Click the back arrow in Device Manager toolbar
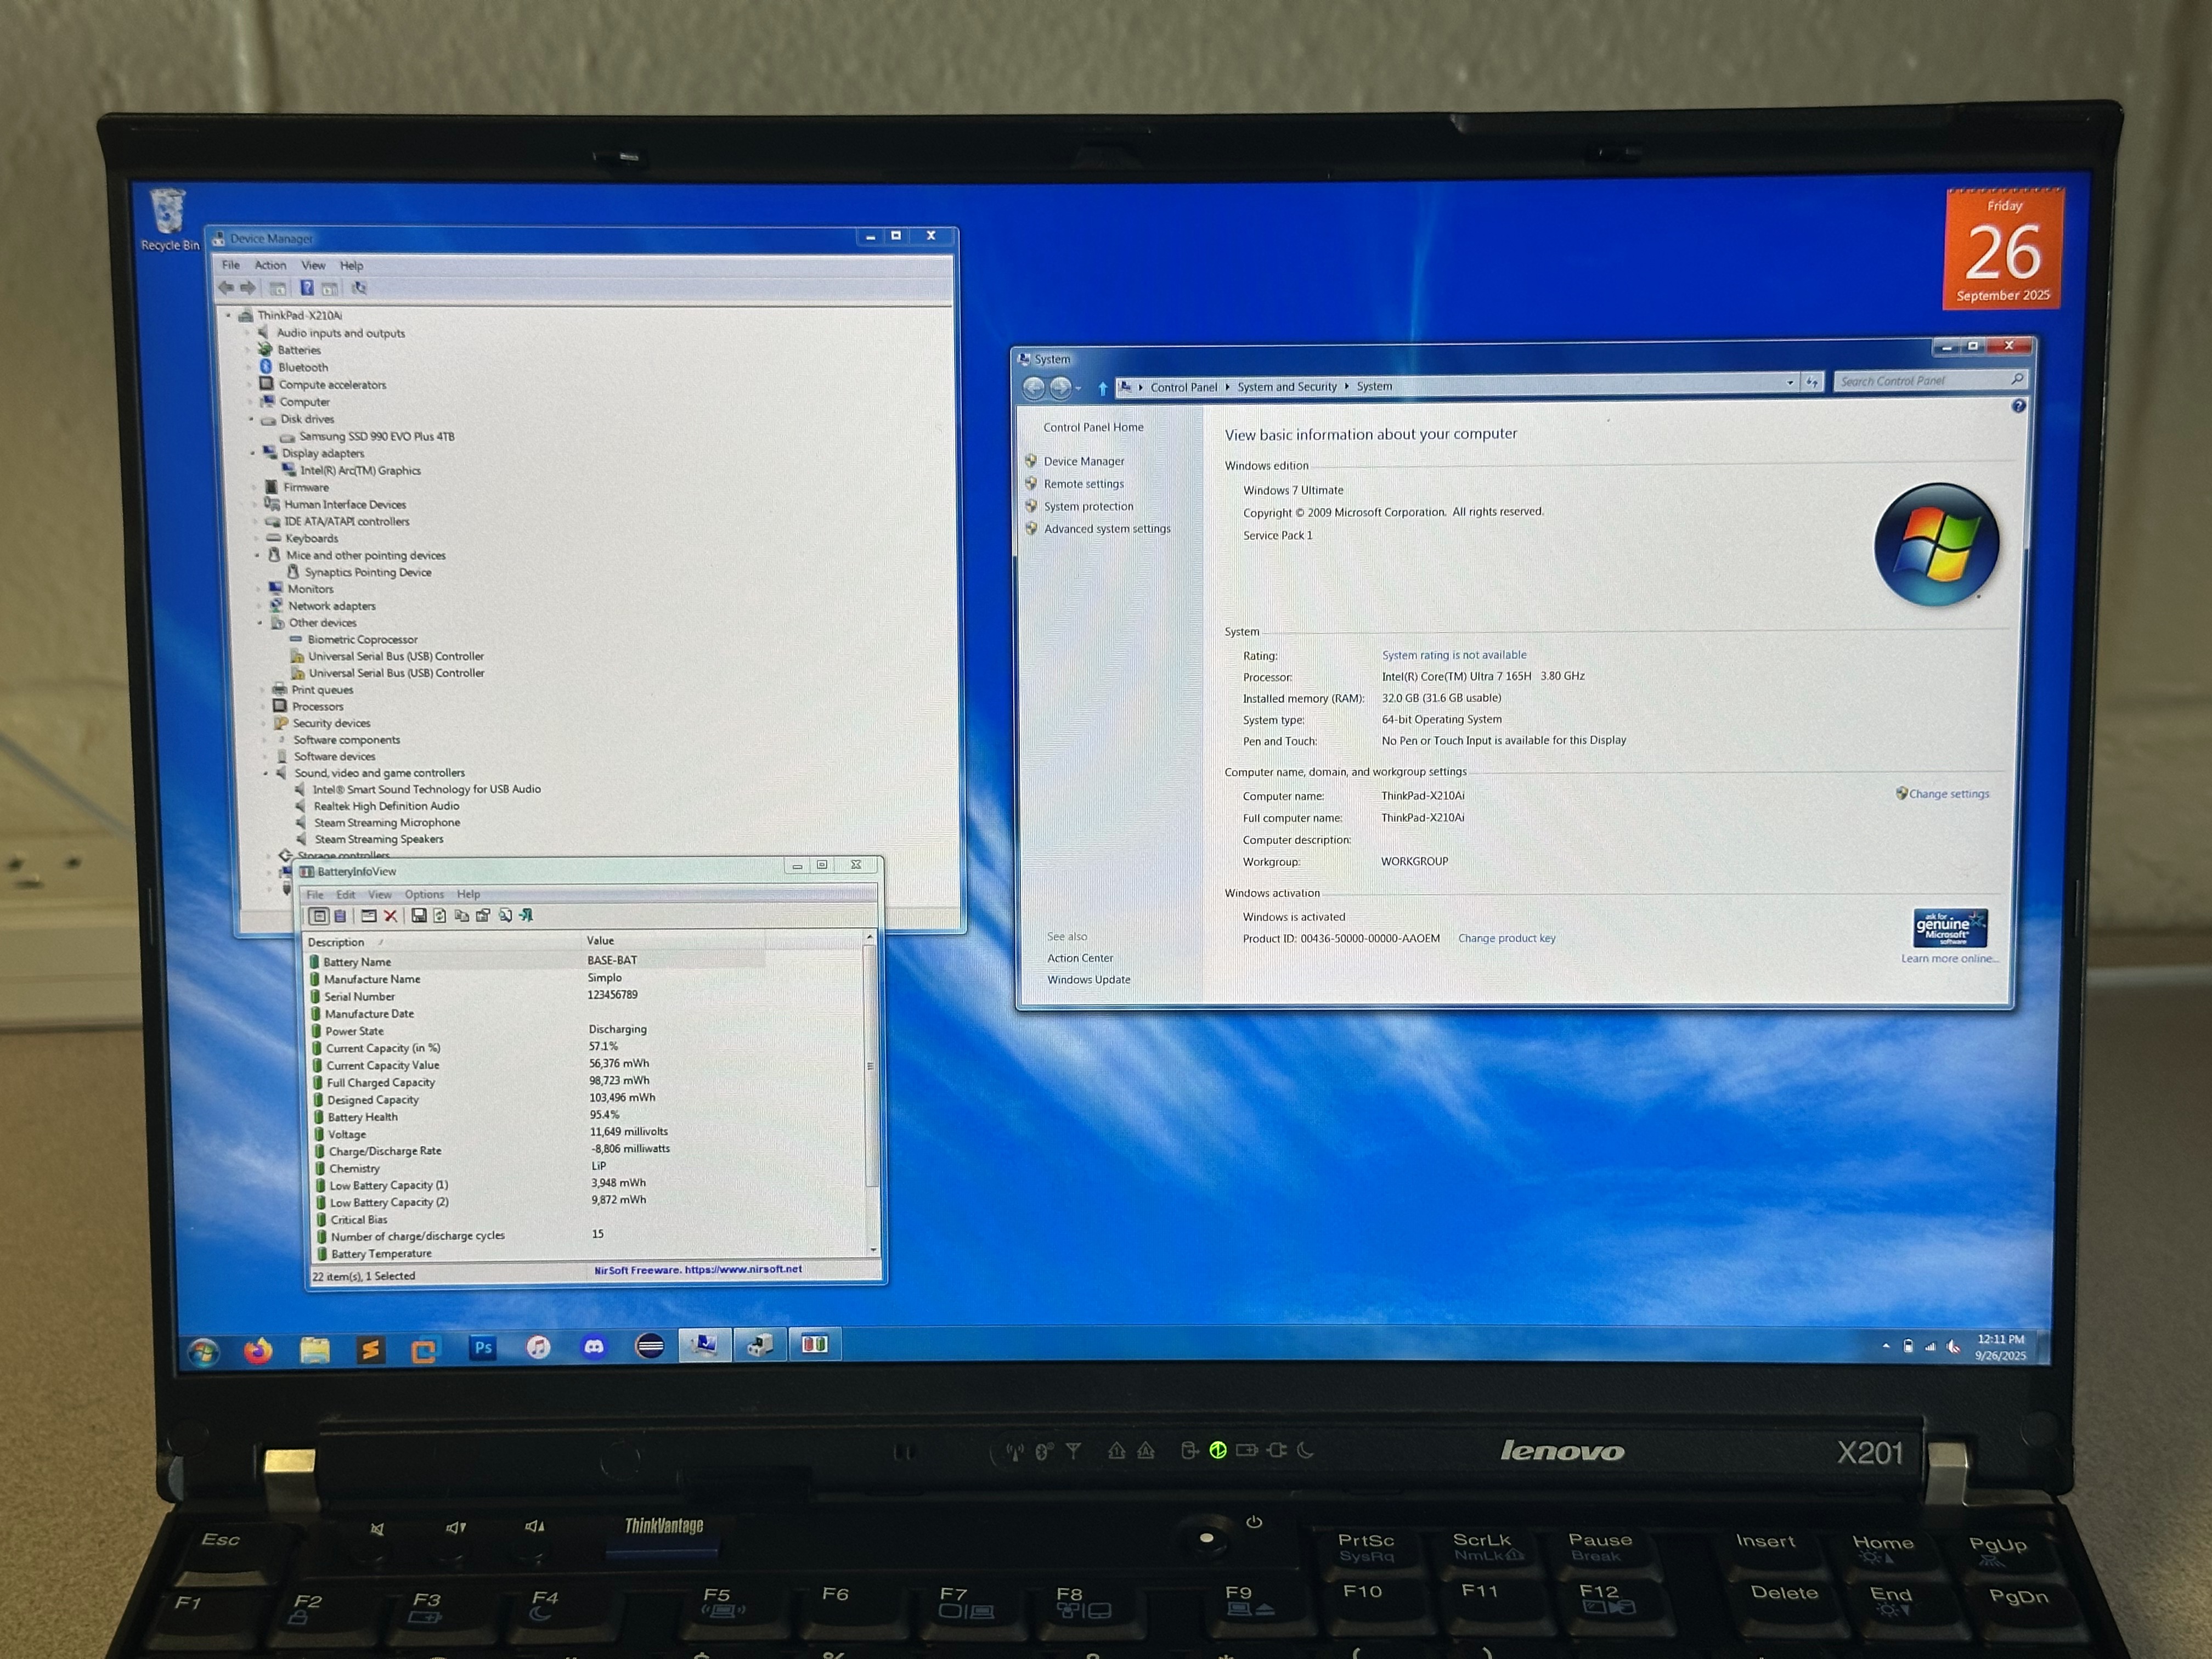This screenshot has height=1659, width=2212. pyautogui.click(x=226, y=287)
